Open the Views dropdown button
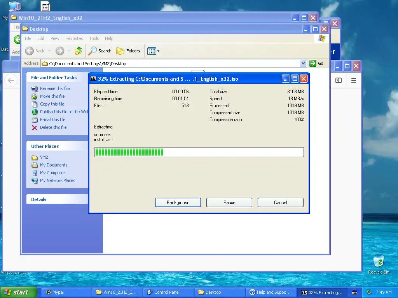The width and height of the screenshot is (398, 298). 153,51
